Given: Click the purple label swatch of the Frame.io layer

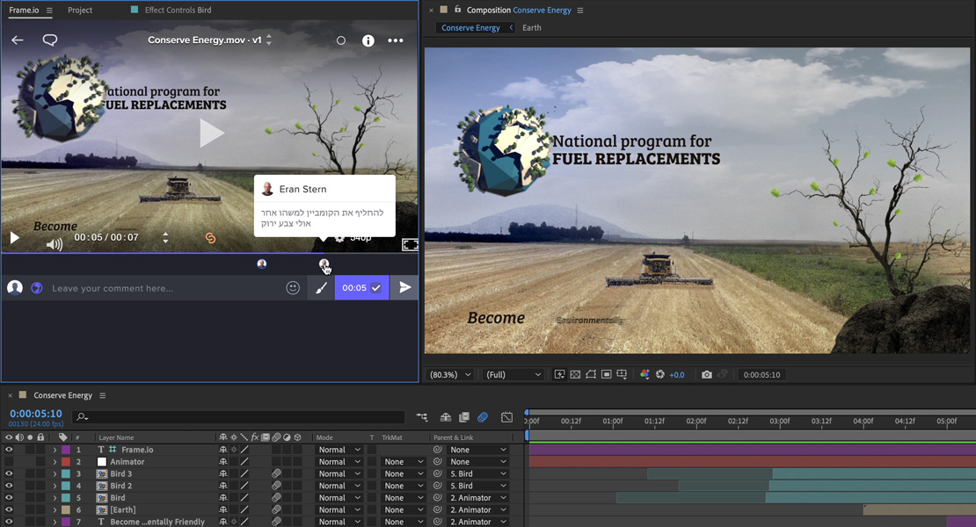Looking at the screenshot, I should pyautogui.click(x=64, y=450).
